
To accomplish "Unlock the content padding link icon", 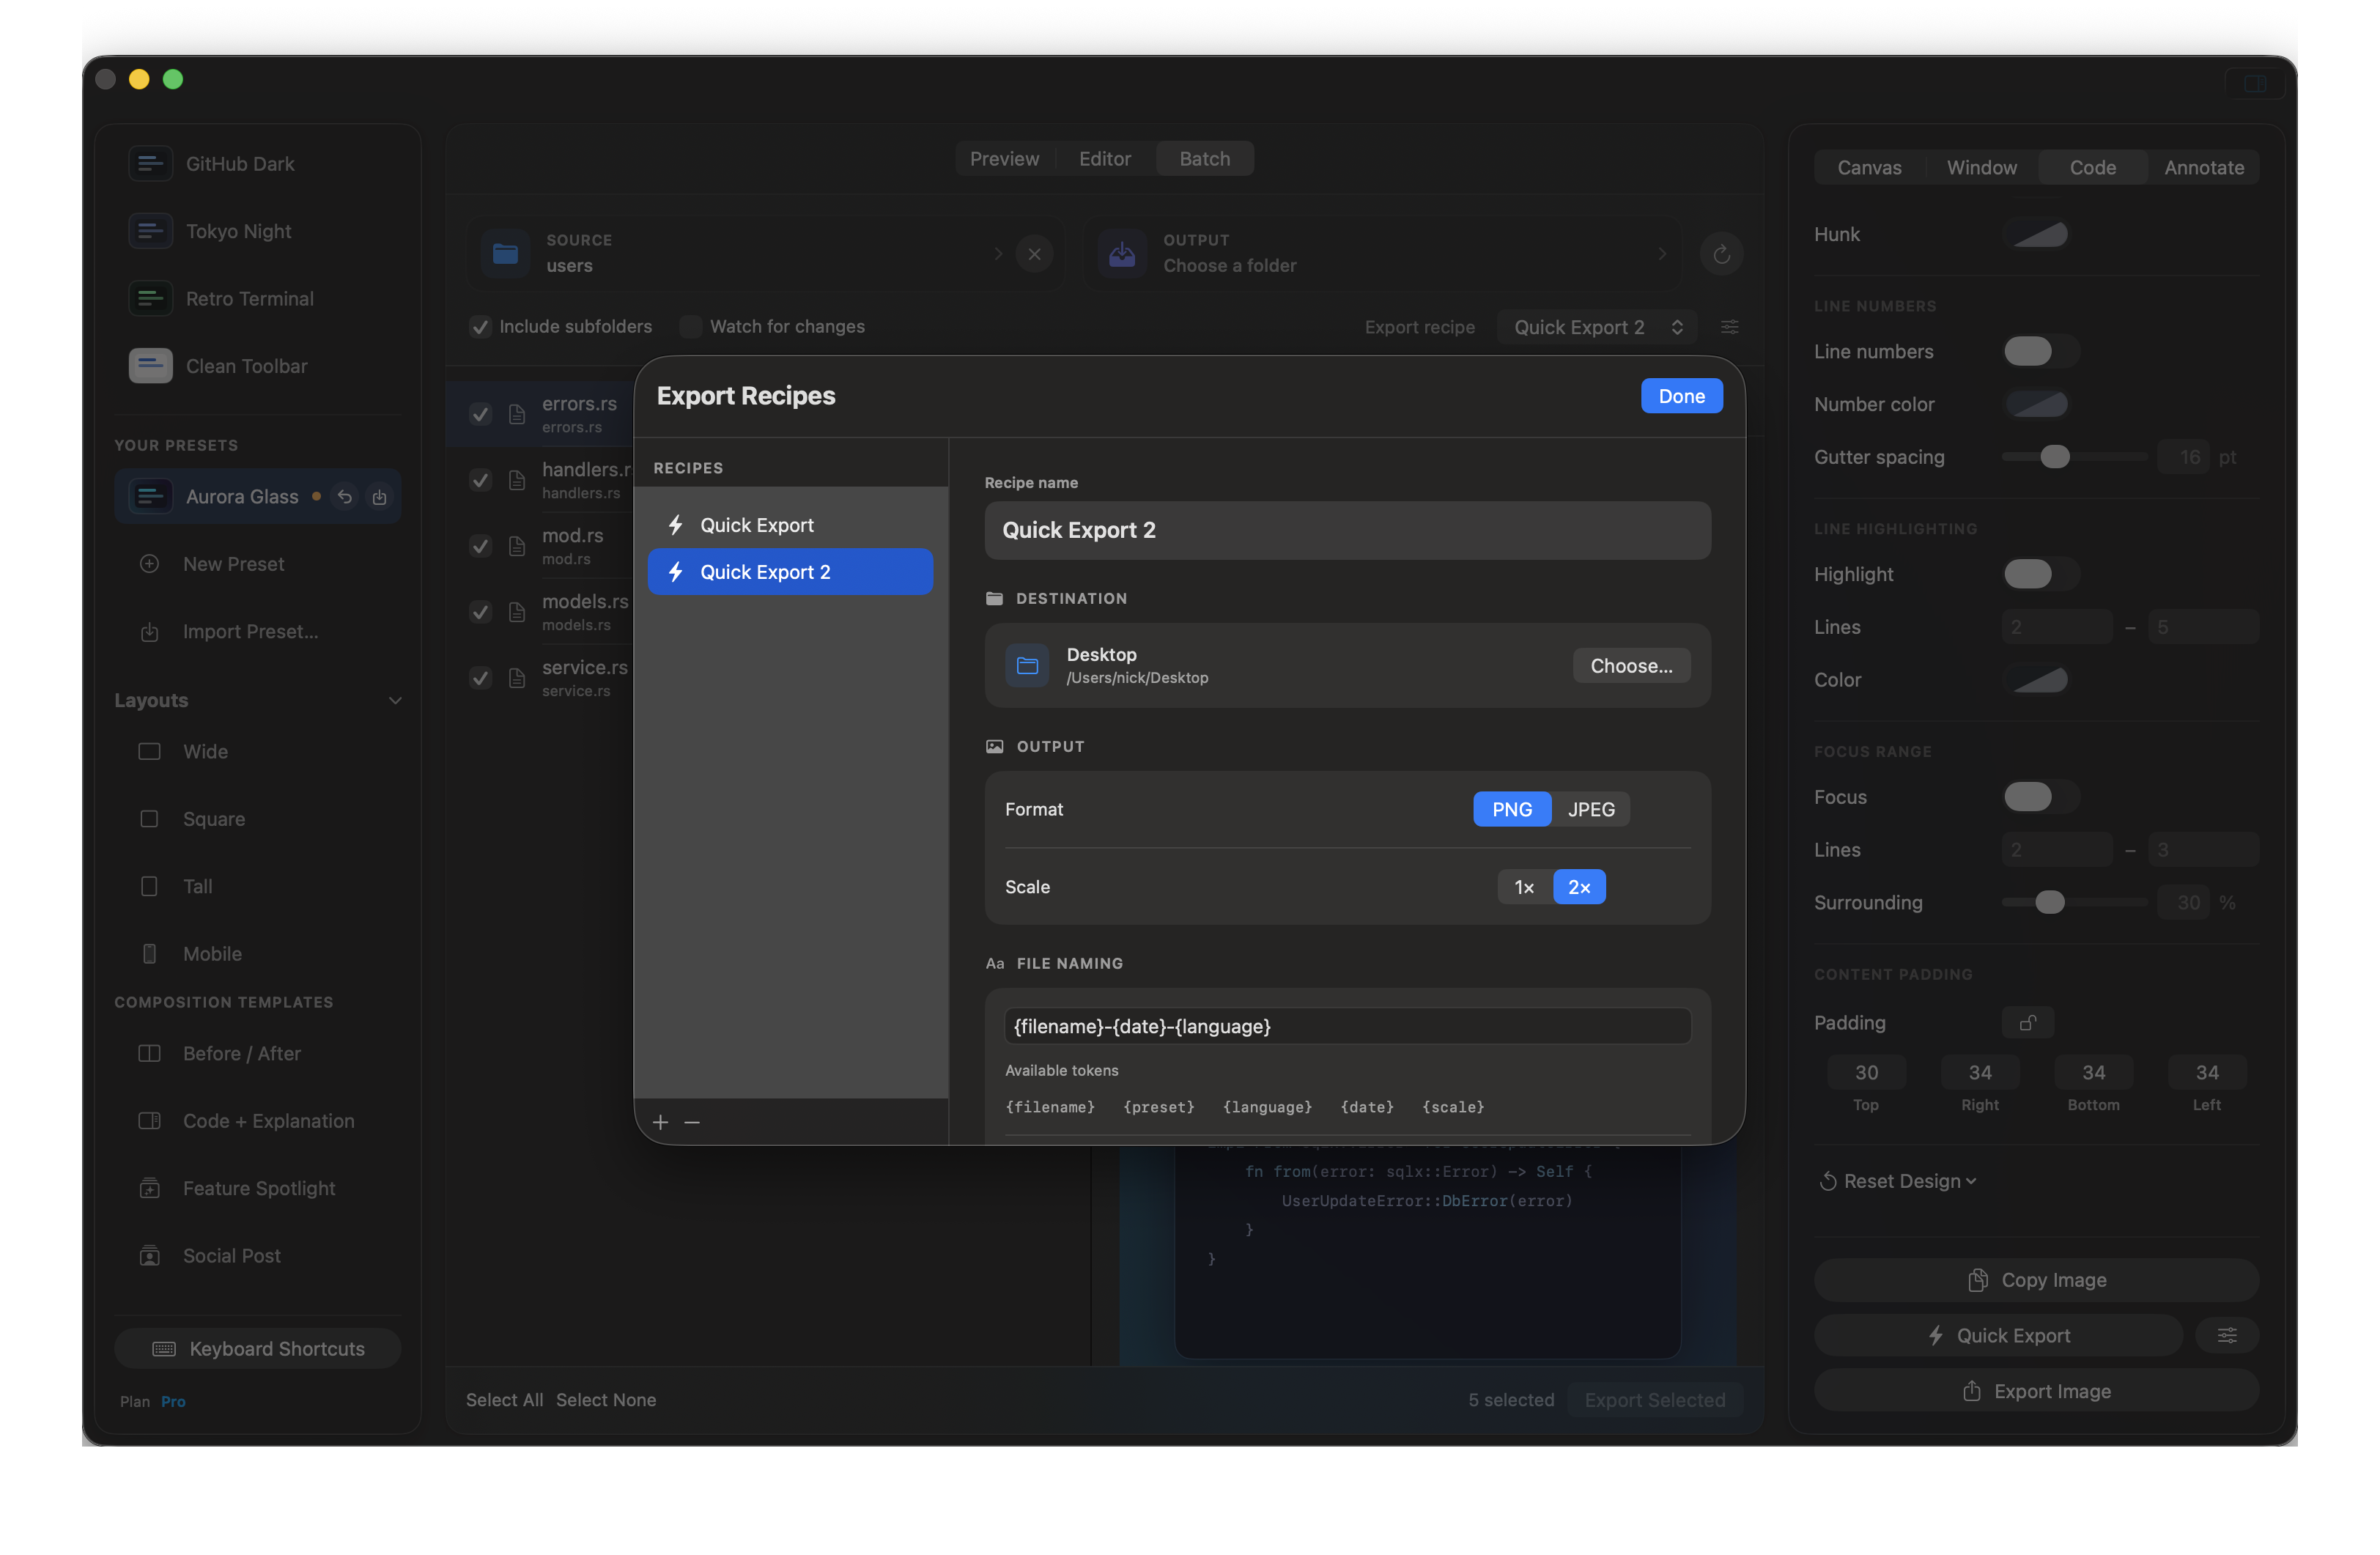I will tap(2027, 1023).
